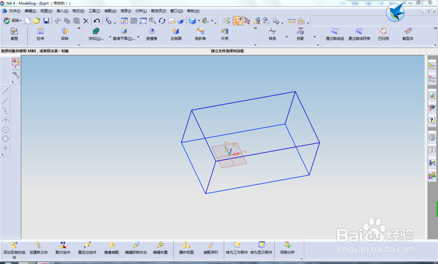438x264 pixels.
Task: Expand the 投影 dropdown arrow
Action: [314, 37]
